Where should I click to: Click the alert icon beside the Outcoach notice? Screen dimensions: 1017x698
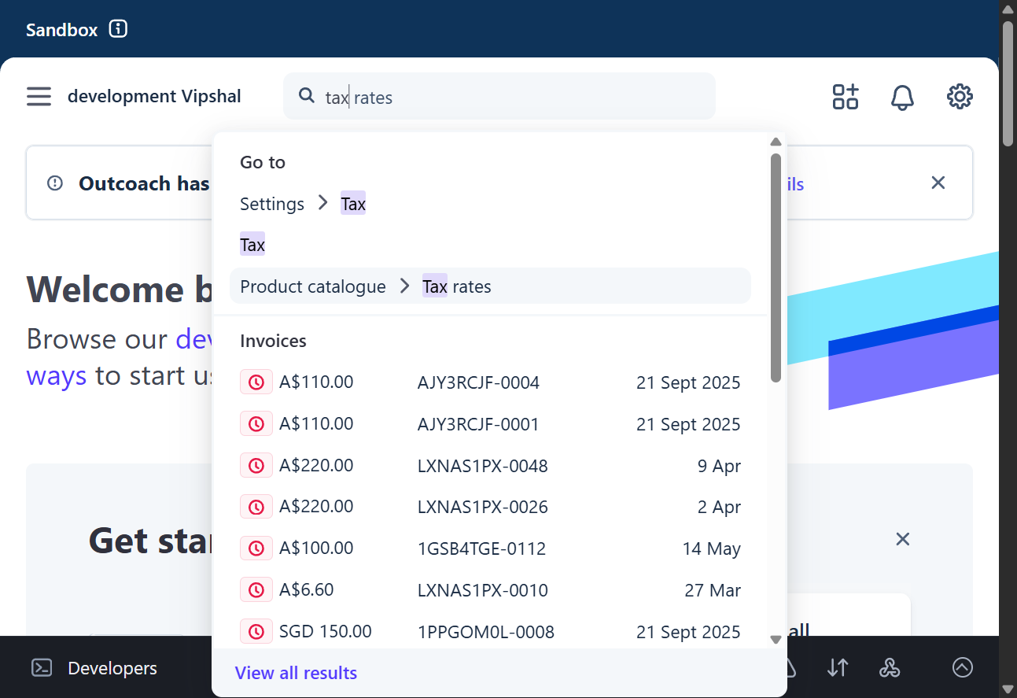pyautogui.click(x=55, y=183)
